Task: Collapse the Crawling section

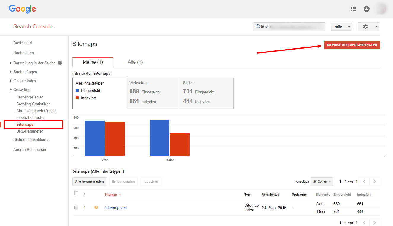Action: click(11, 90)
